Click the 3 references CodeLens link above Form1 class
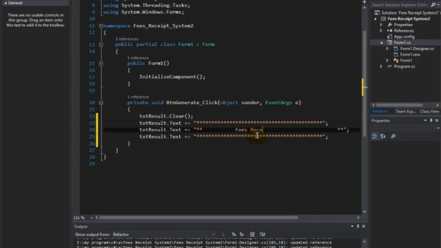Viewport: 441px width, 248px height. (127, 39)
